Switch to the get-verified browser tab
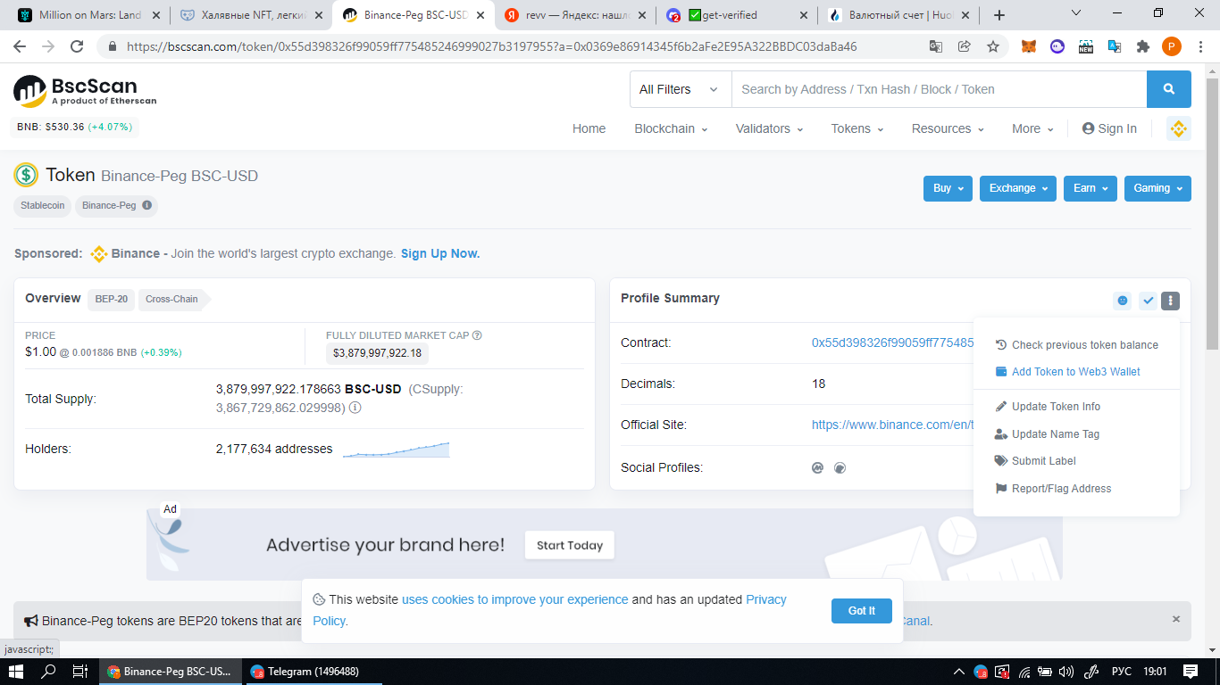1220x685 pixels. [x=736, y=15]
